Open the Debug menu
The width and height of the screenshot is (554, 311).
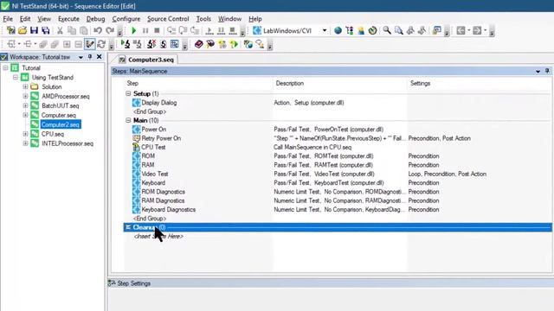coord(95,19)
